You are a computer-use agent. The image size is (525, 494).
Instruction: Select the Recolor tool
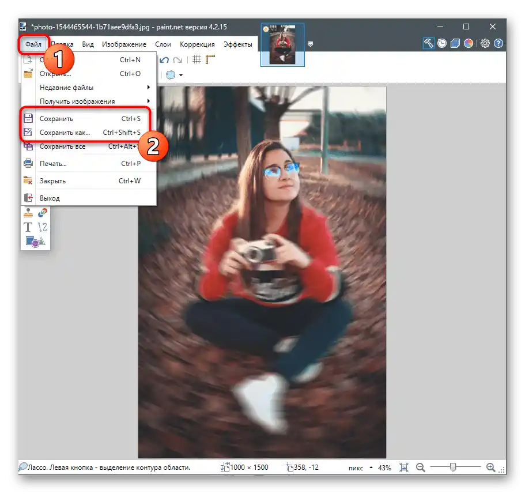(x=43, y=213)
